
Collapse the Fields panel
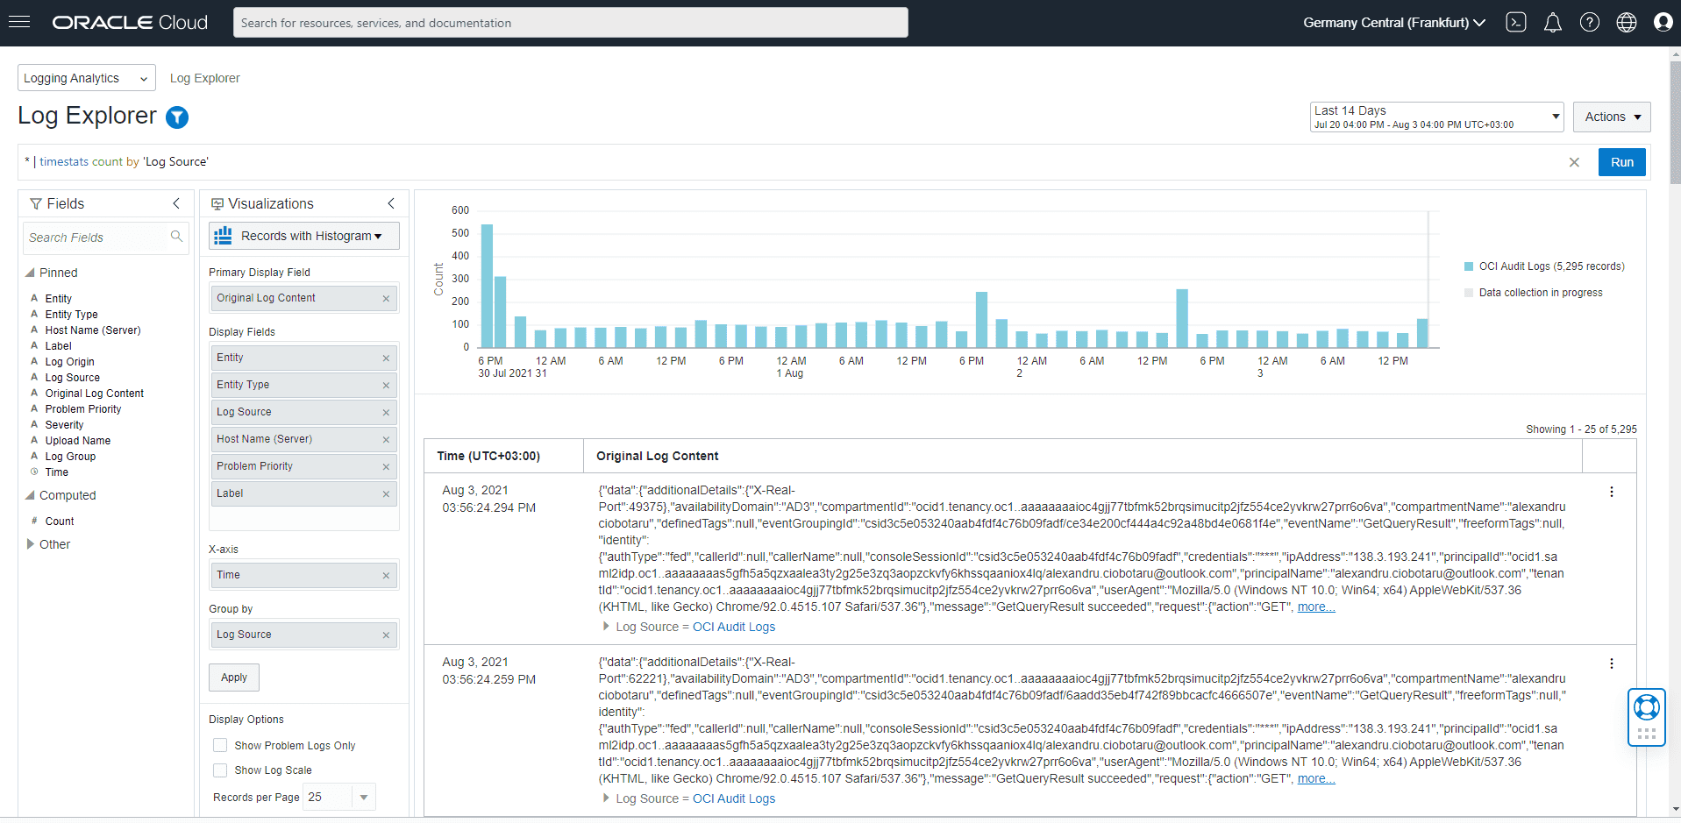(176, 203)
